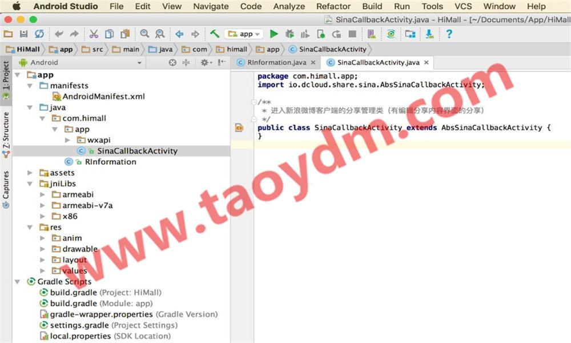Click the Synchronize toolbar icon
Screen dimensions: 571x343
coord(39,34)
